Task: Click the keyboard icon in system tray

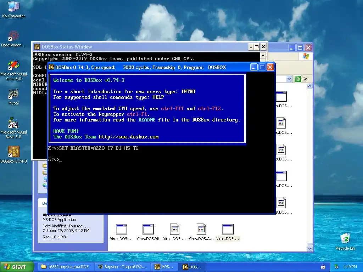Action: click(323, 267)
